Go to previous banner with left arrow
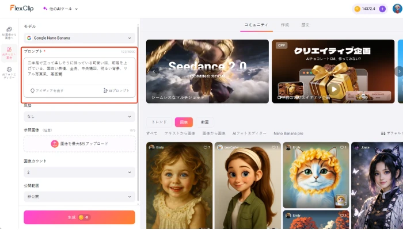The height and width of the screenshot is (230, 403). point(154,72)
